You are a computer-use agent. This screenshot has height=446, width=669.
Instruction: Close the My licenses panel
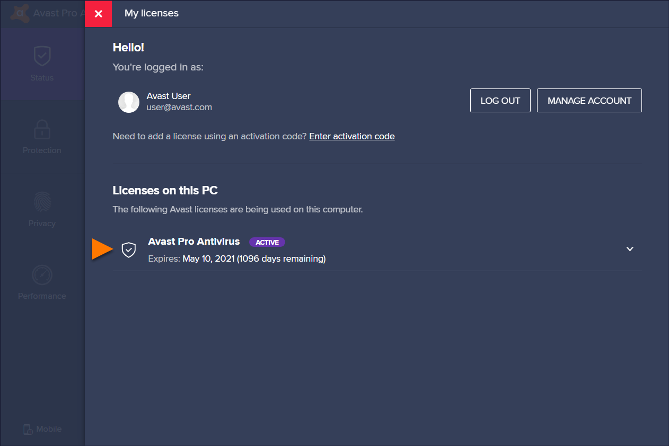coord(98,14)
